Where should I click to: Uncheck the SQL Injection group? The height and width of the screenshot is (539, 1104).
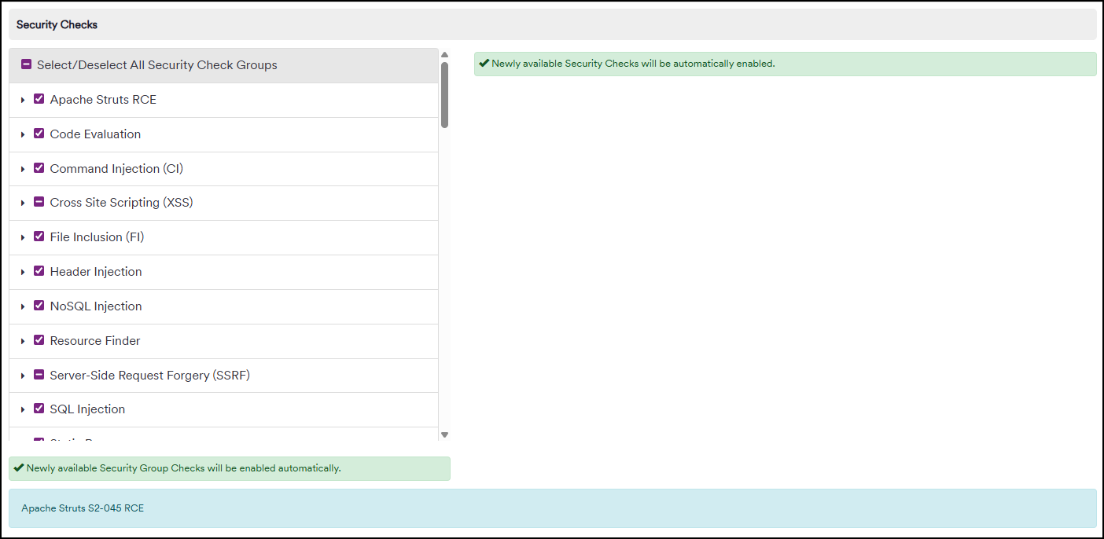pyautogui.click(x=39, y=409)
